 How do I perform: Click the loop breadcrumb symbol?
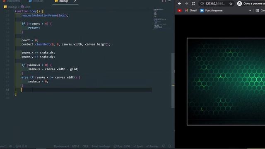pos(26,7)
